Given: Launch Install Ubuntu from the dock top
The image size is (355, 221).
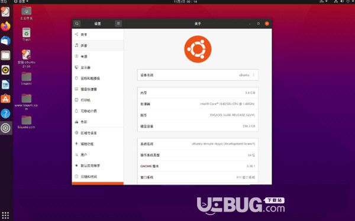Looking at the screenshot, I should pyautogui.click(x=5, y=12).
